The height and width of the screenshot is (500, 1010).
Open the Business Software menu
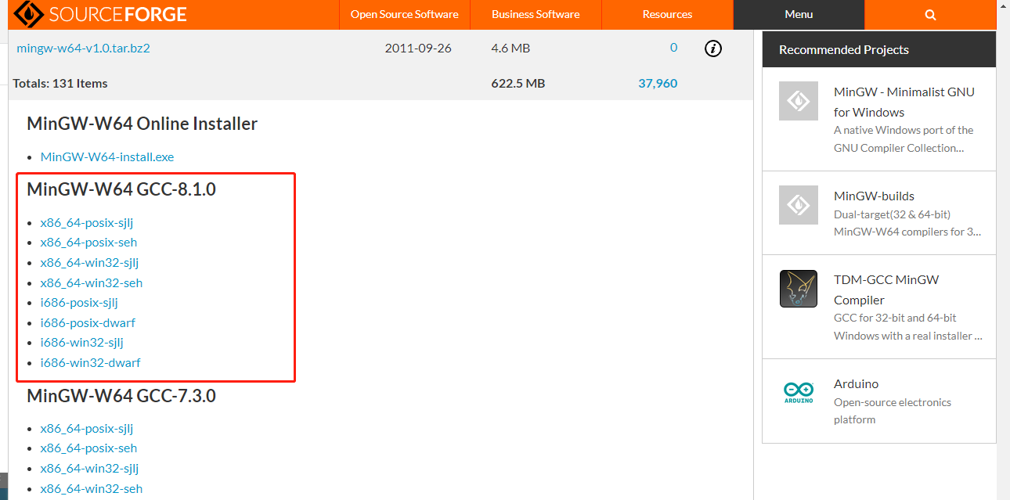(x=536, y=14)
